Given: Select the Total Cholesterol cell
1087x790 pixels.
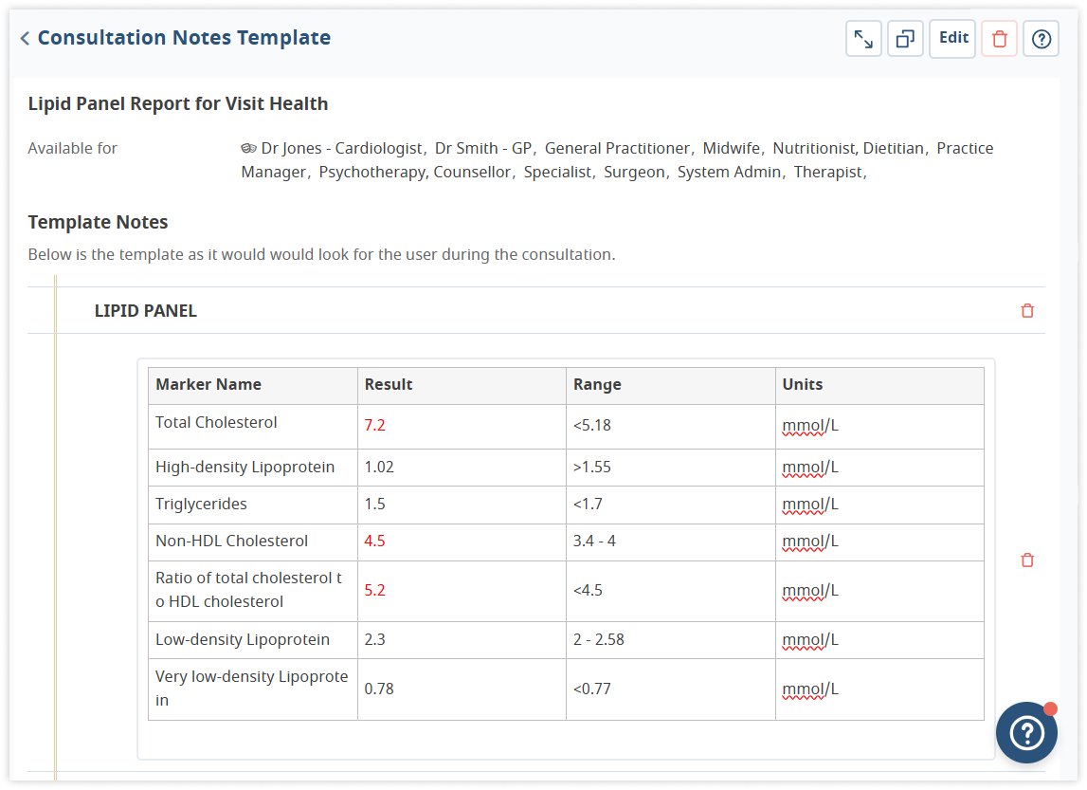Looking at the screenshot, I should click(253, 426).
